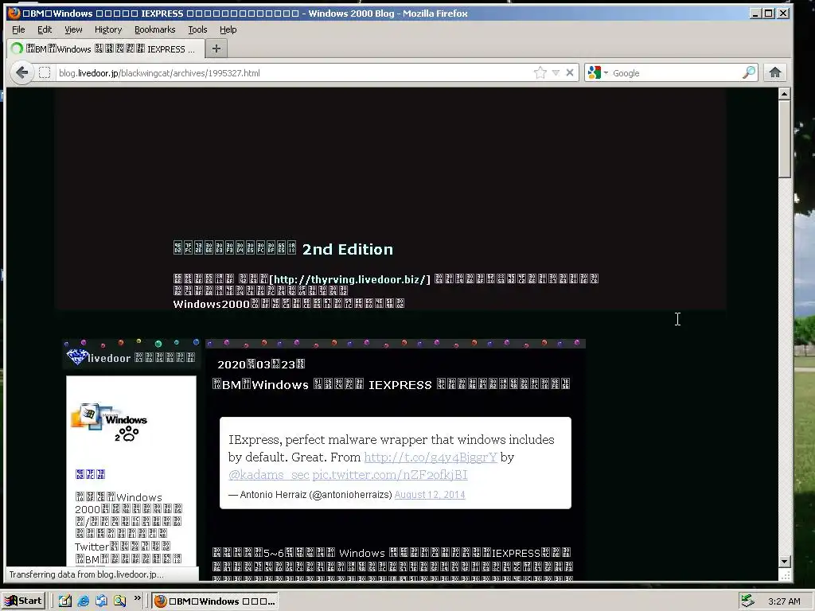Open the Tools menu

(197, 29)
